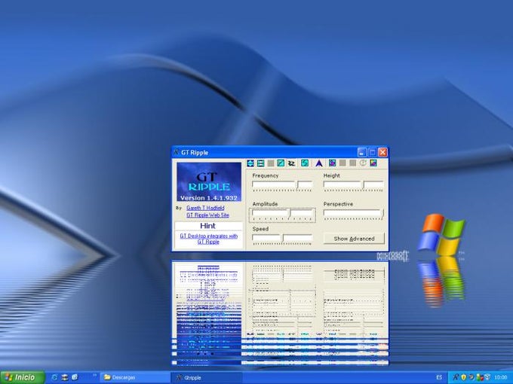Click the Internet Explorer quick launch icon
The width and height of the screenshot is (513, 384).
(54, 377)
